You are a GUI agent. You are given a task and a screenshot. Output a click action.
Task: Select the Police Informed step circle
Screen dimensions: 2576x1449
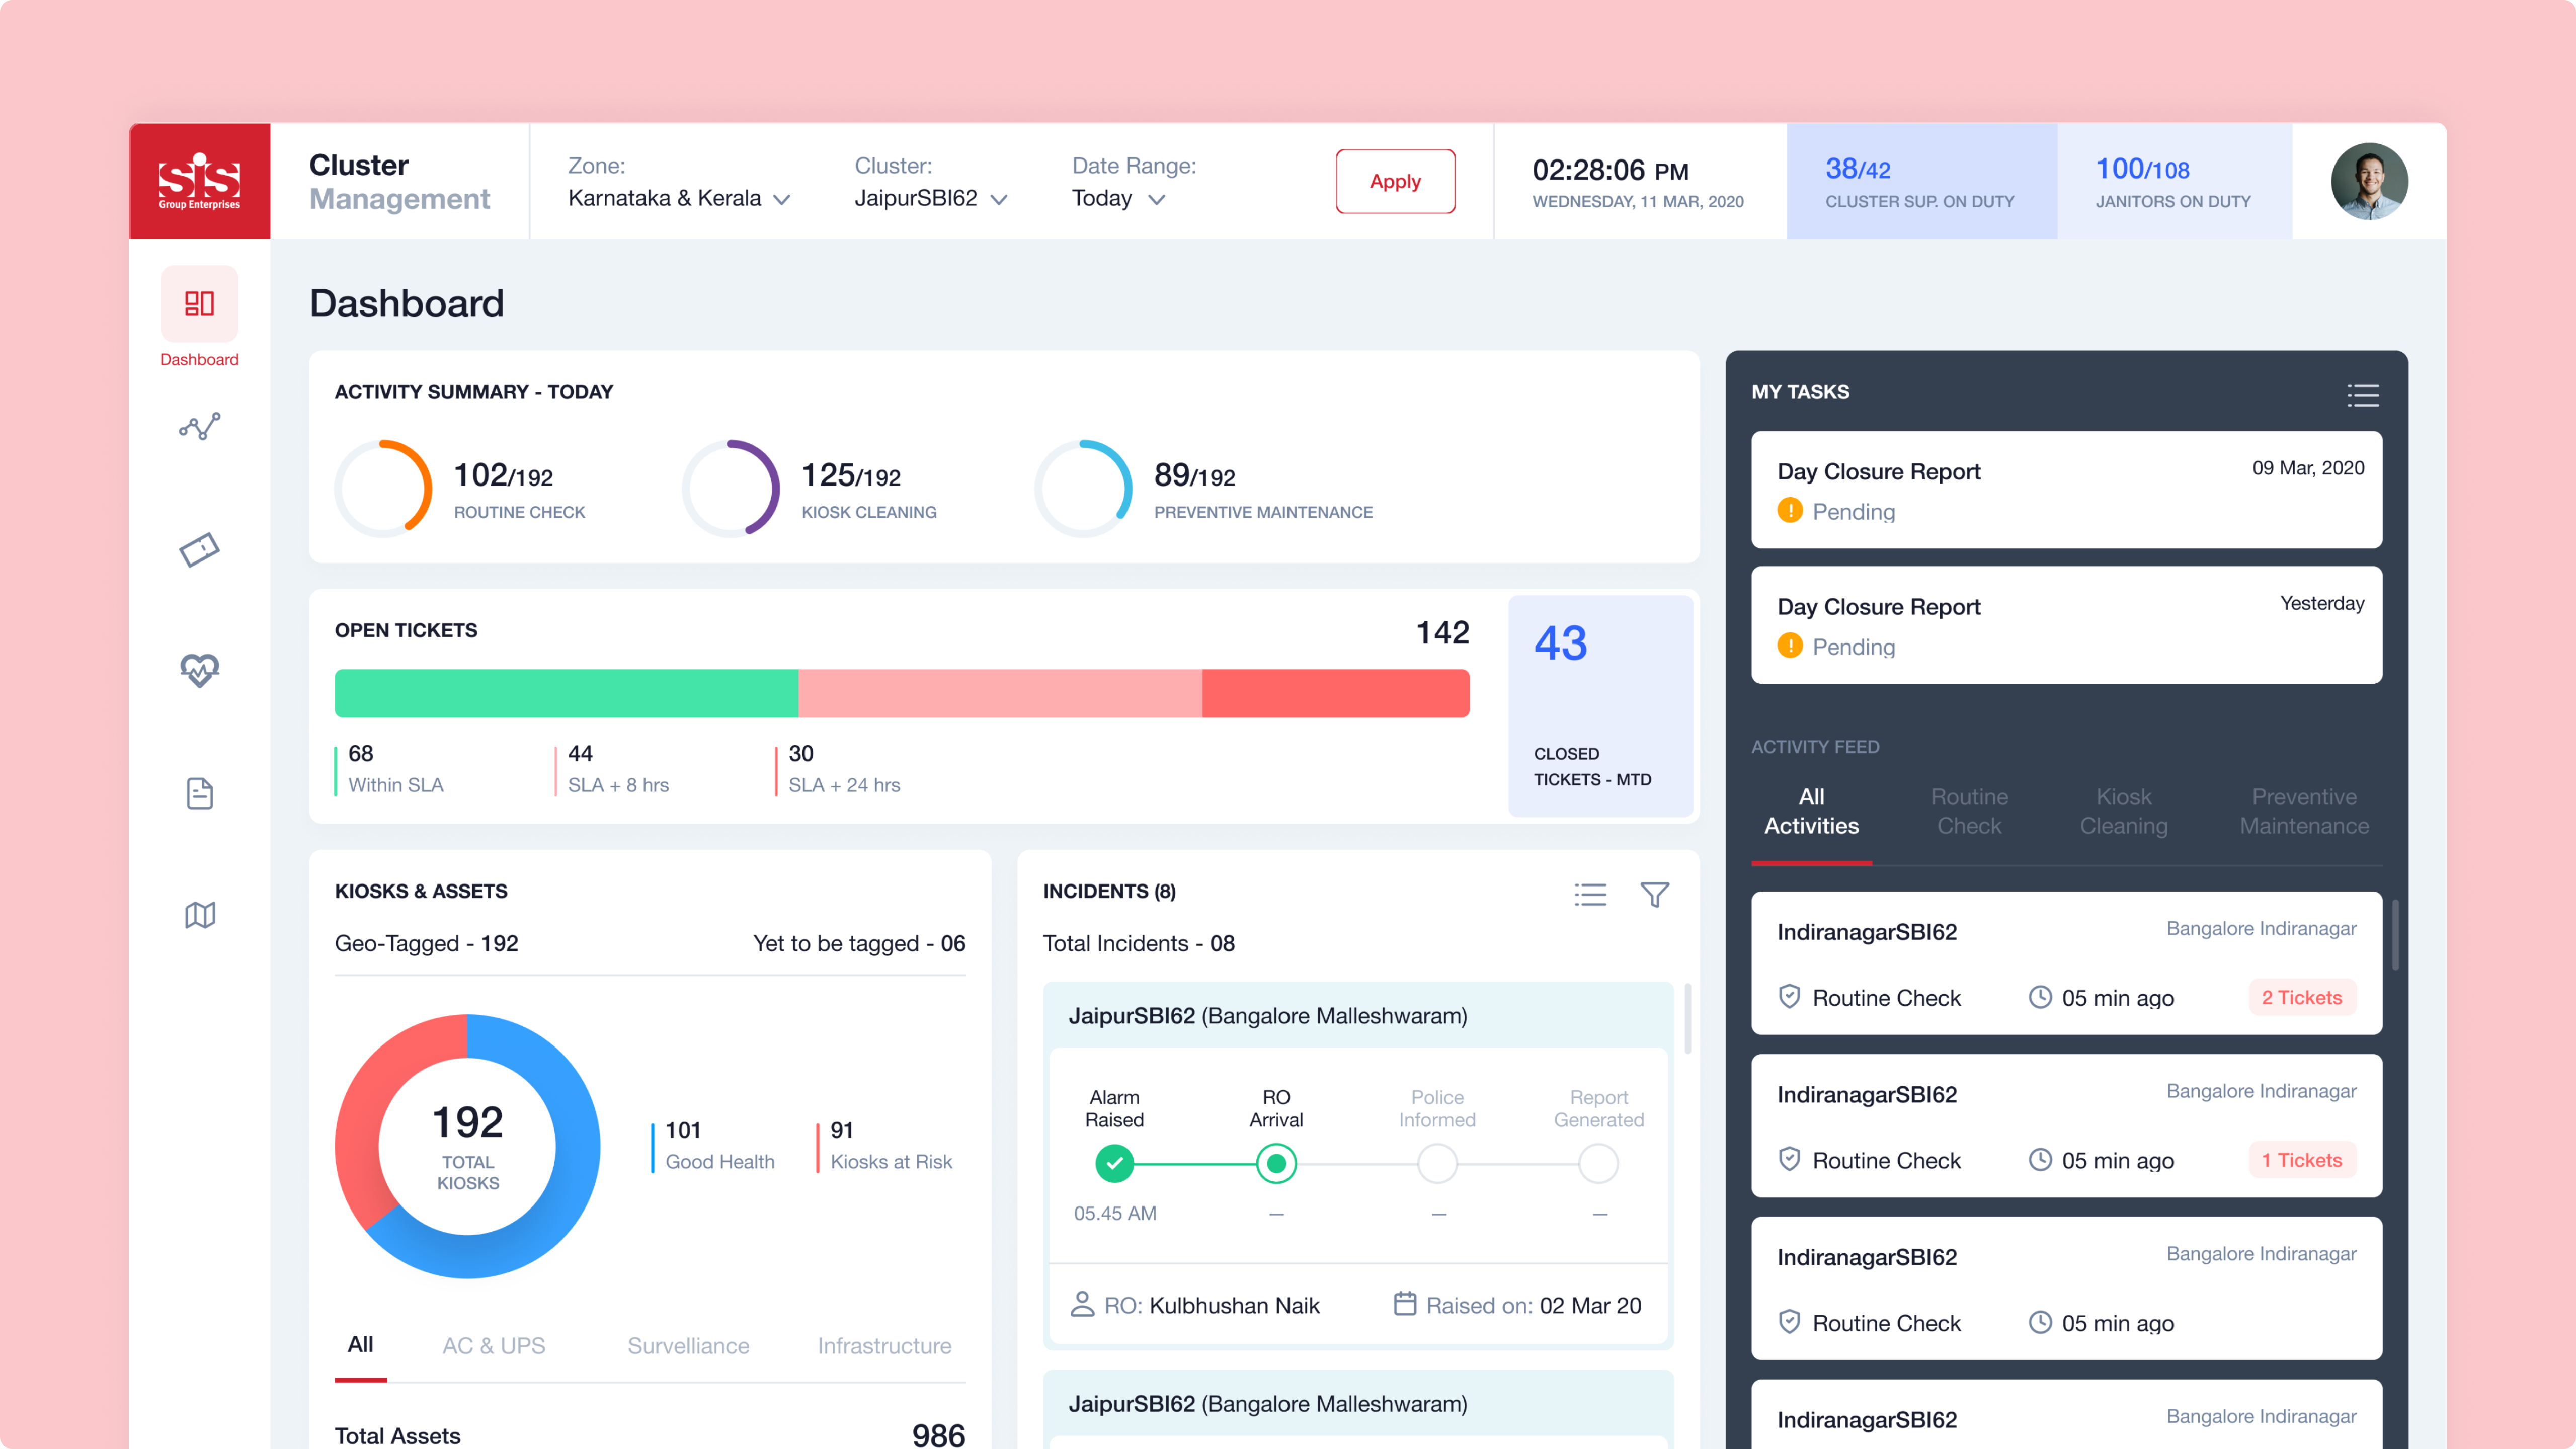(1437, 1164)
